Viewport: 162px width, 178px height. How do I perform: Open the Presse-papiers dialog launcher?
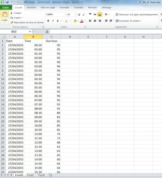[x=43, y=27]
